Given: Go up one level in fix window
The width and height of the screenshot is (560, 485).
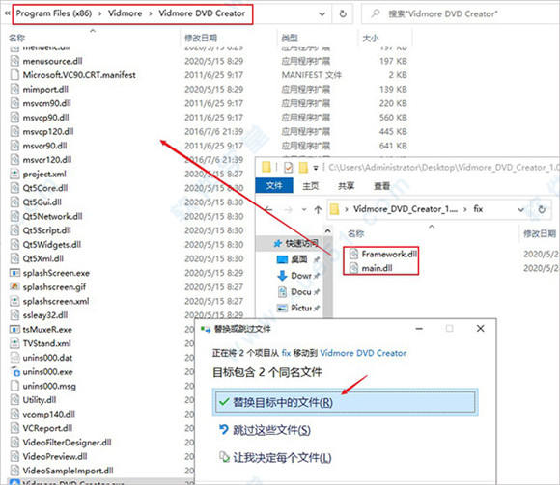Looking at the screenshot, I should pyautogui.click(x=318, y=209).
